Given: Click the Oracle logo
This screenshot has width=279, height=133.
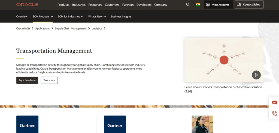Looking at the screenshot, I should [28, 5].
